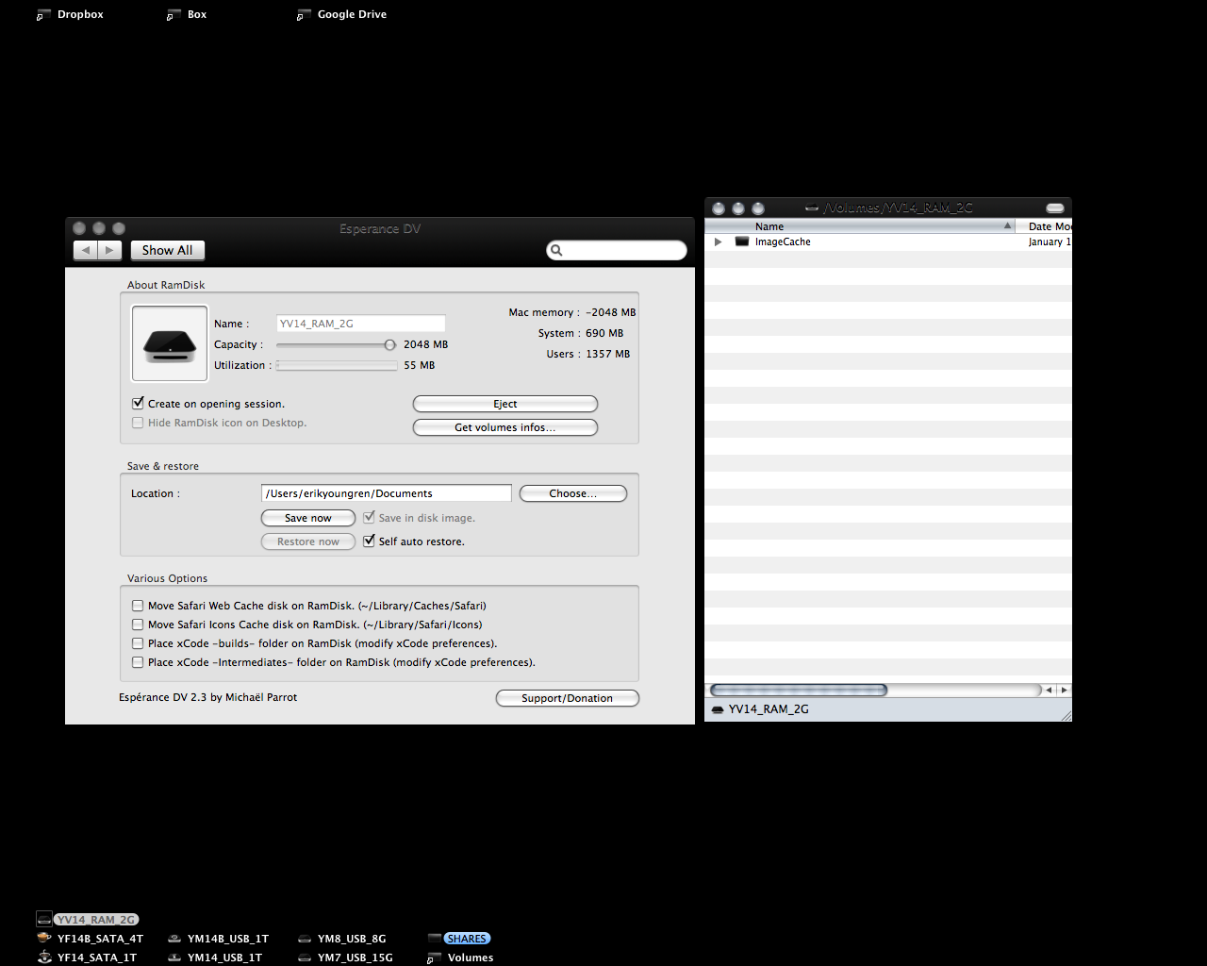This screenshot has width=1207, height=966.
Task: Enable Move Safari Web Cache on RamDisk
Action: (138, 606)
